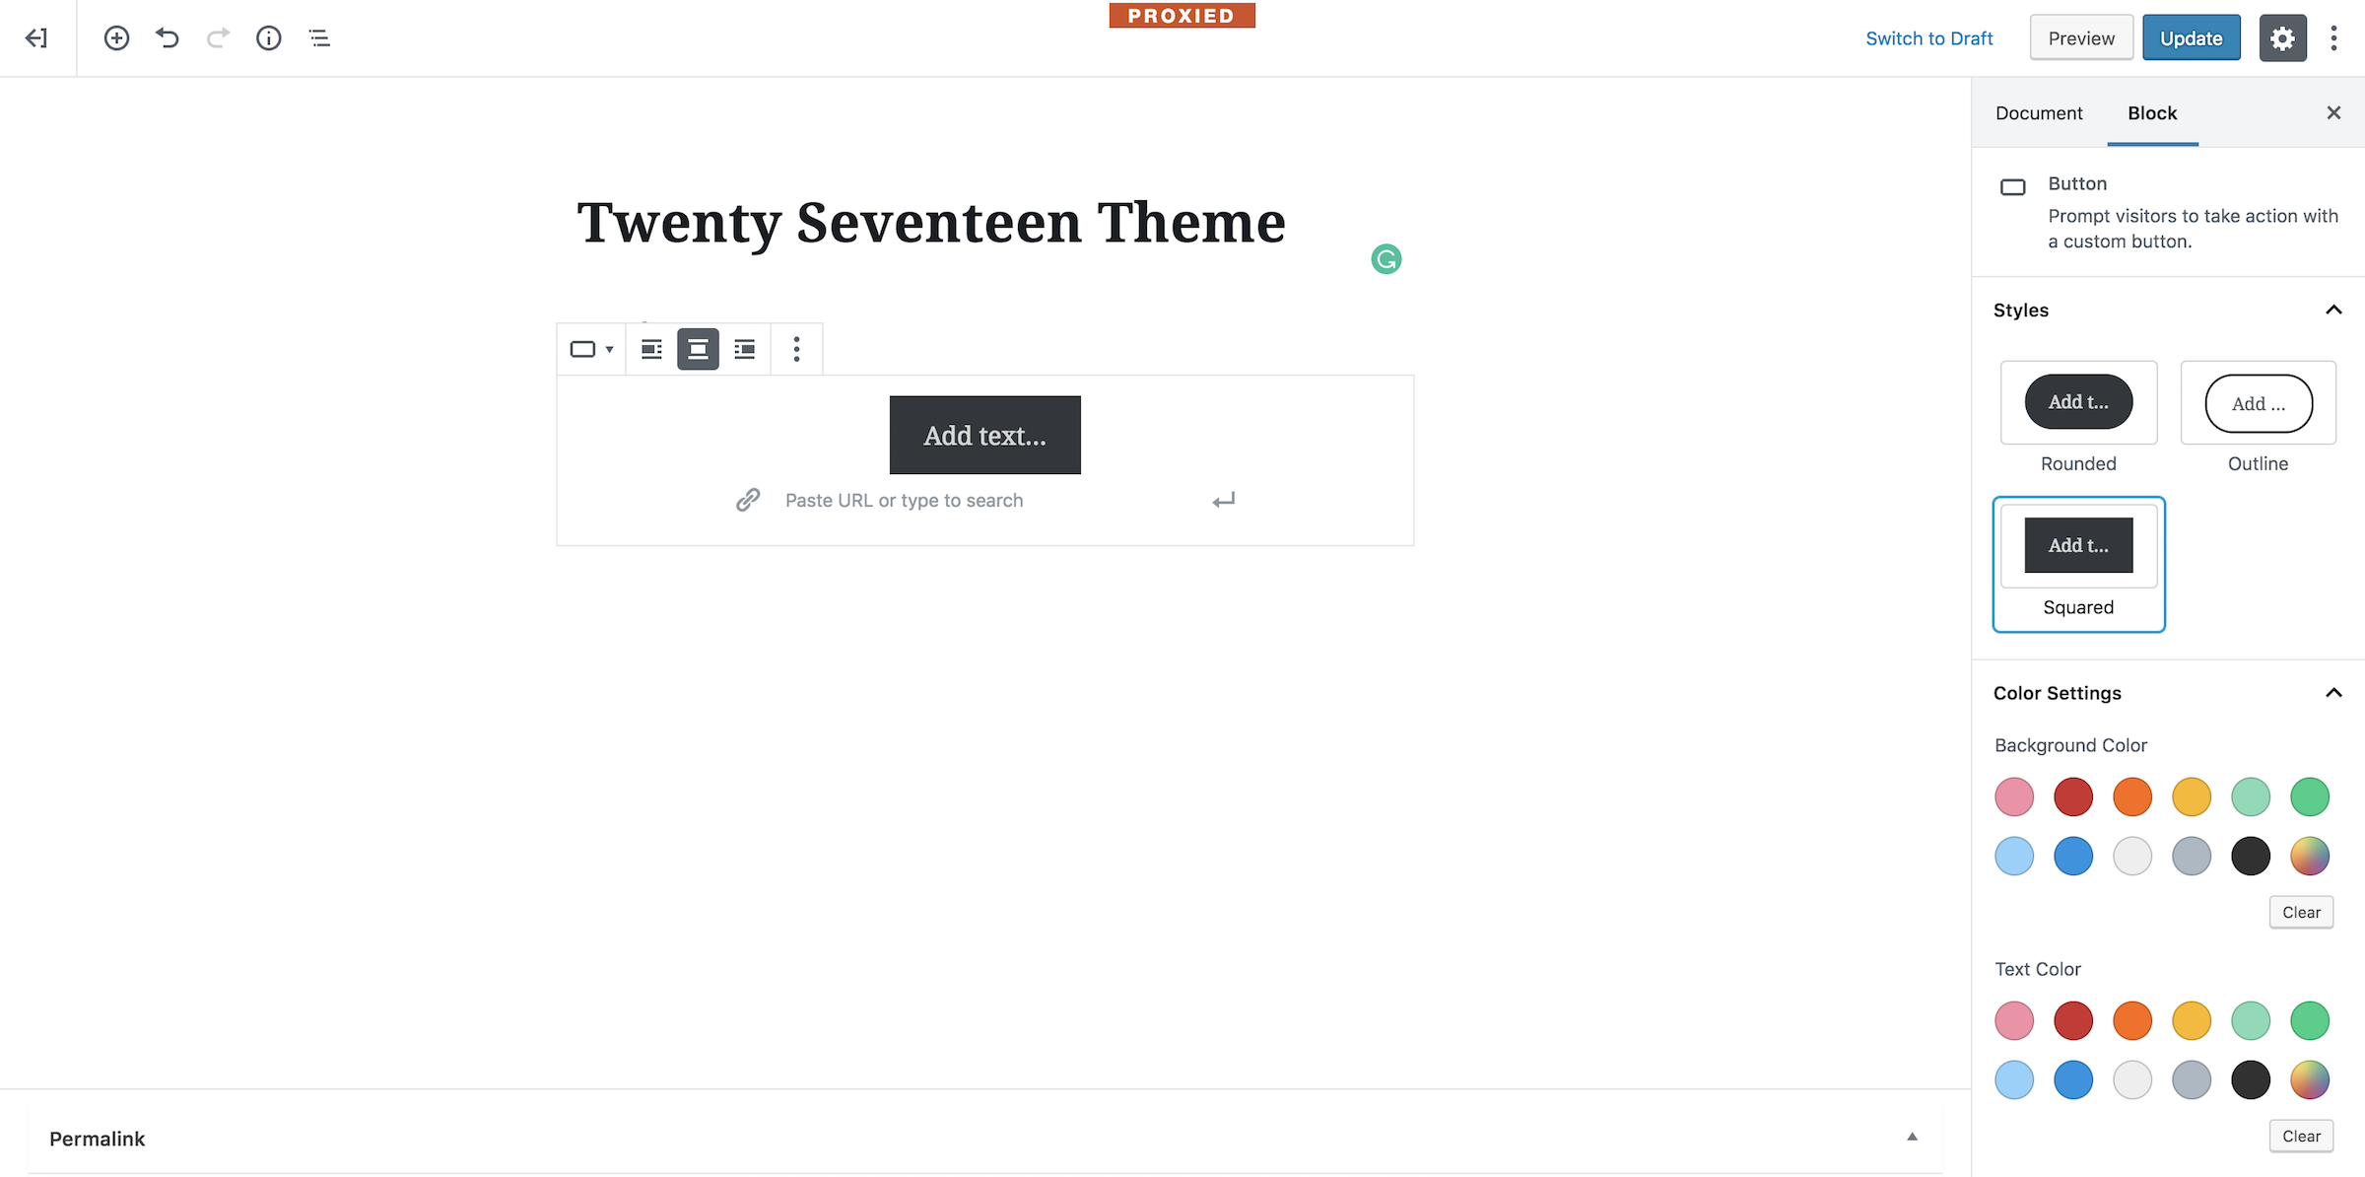Open the block inserter

(x=115, y=37)
